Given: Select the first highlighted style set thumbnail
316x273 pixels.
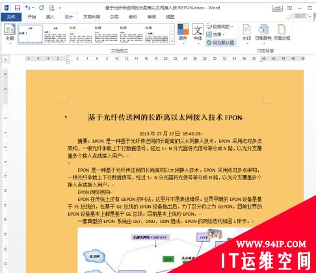Looking at the screenshot, I should click(30, 34).
